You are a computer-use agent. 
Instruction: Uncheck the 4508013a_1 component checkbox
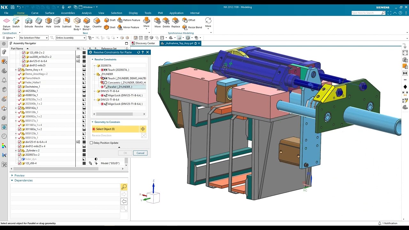(19, 95)
